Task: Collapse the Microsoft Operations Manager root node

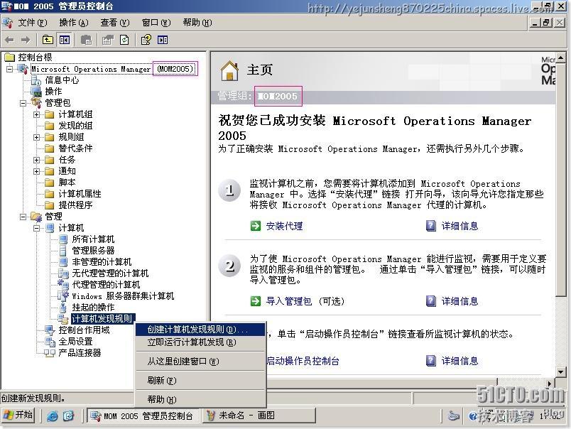Action: click(x=9, y=69)
